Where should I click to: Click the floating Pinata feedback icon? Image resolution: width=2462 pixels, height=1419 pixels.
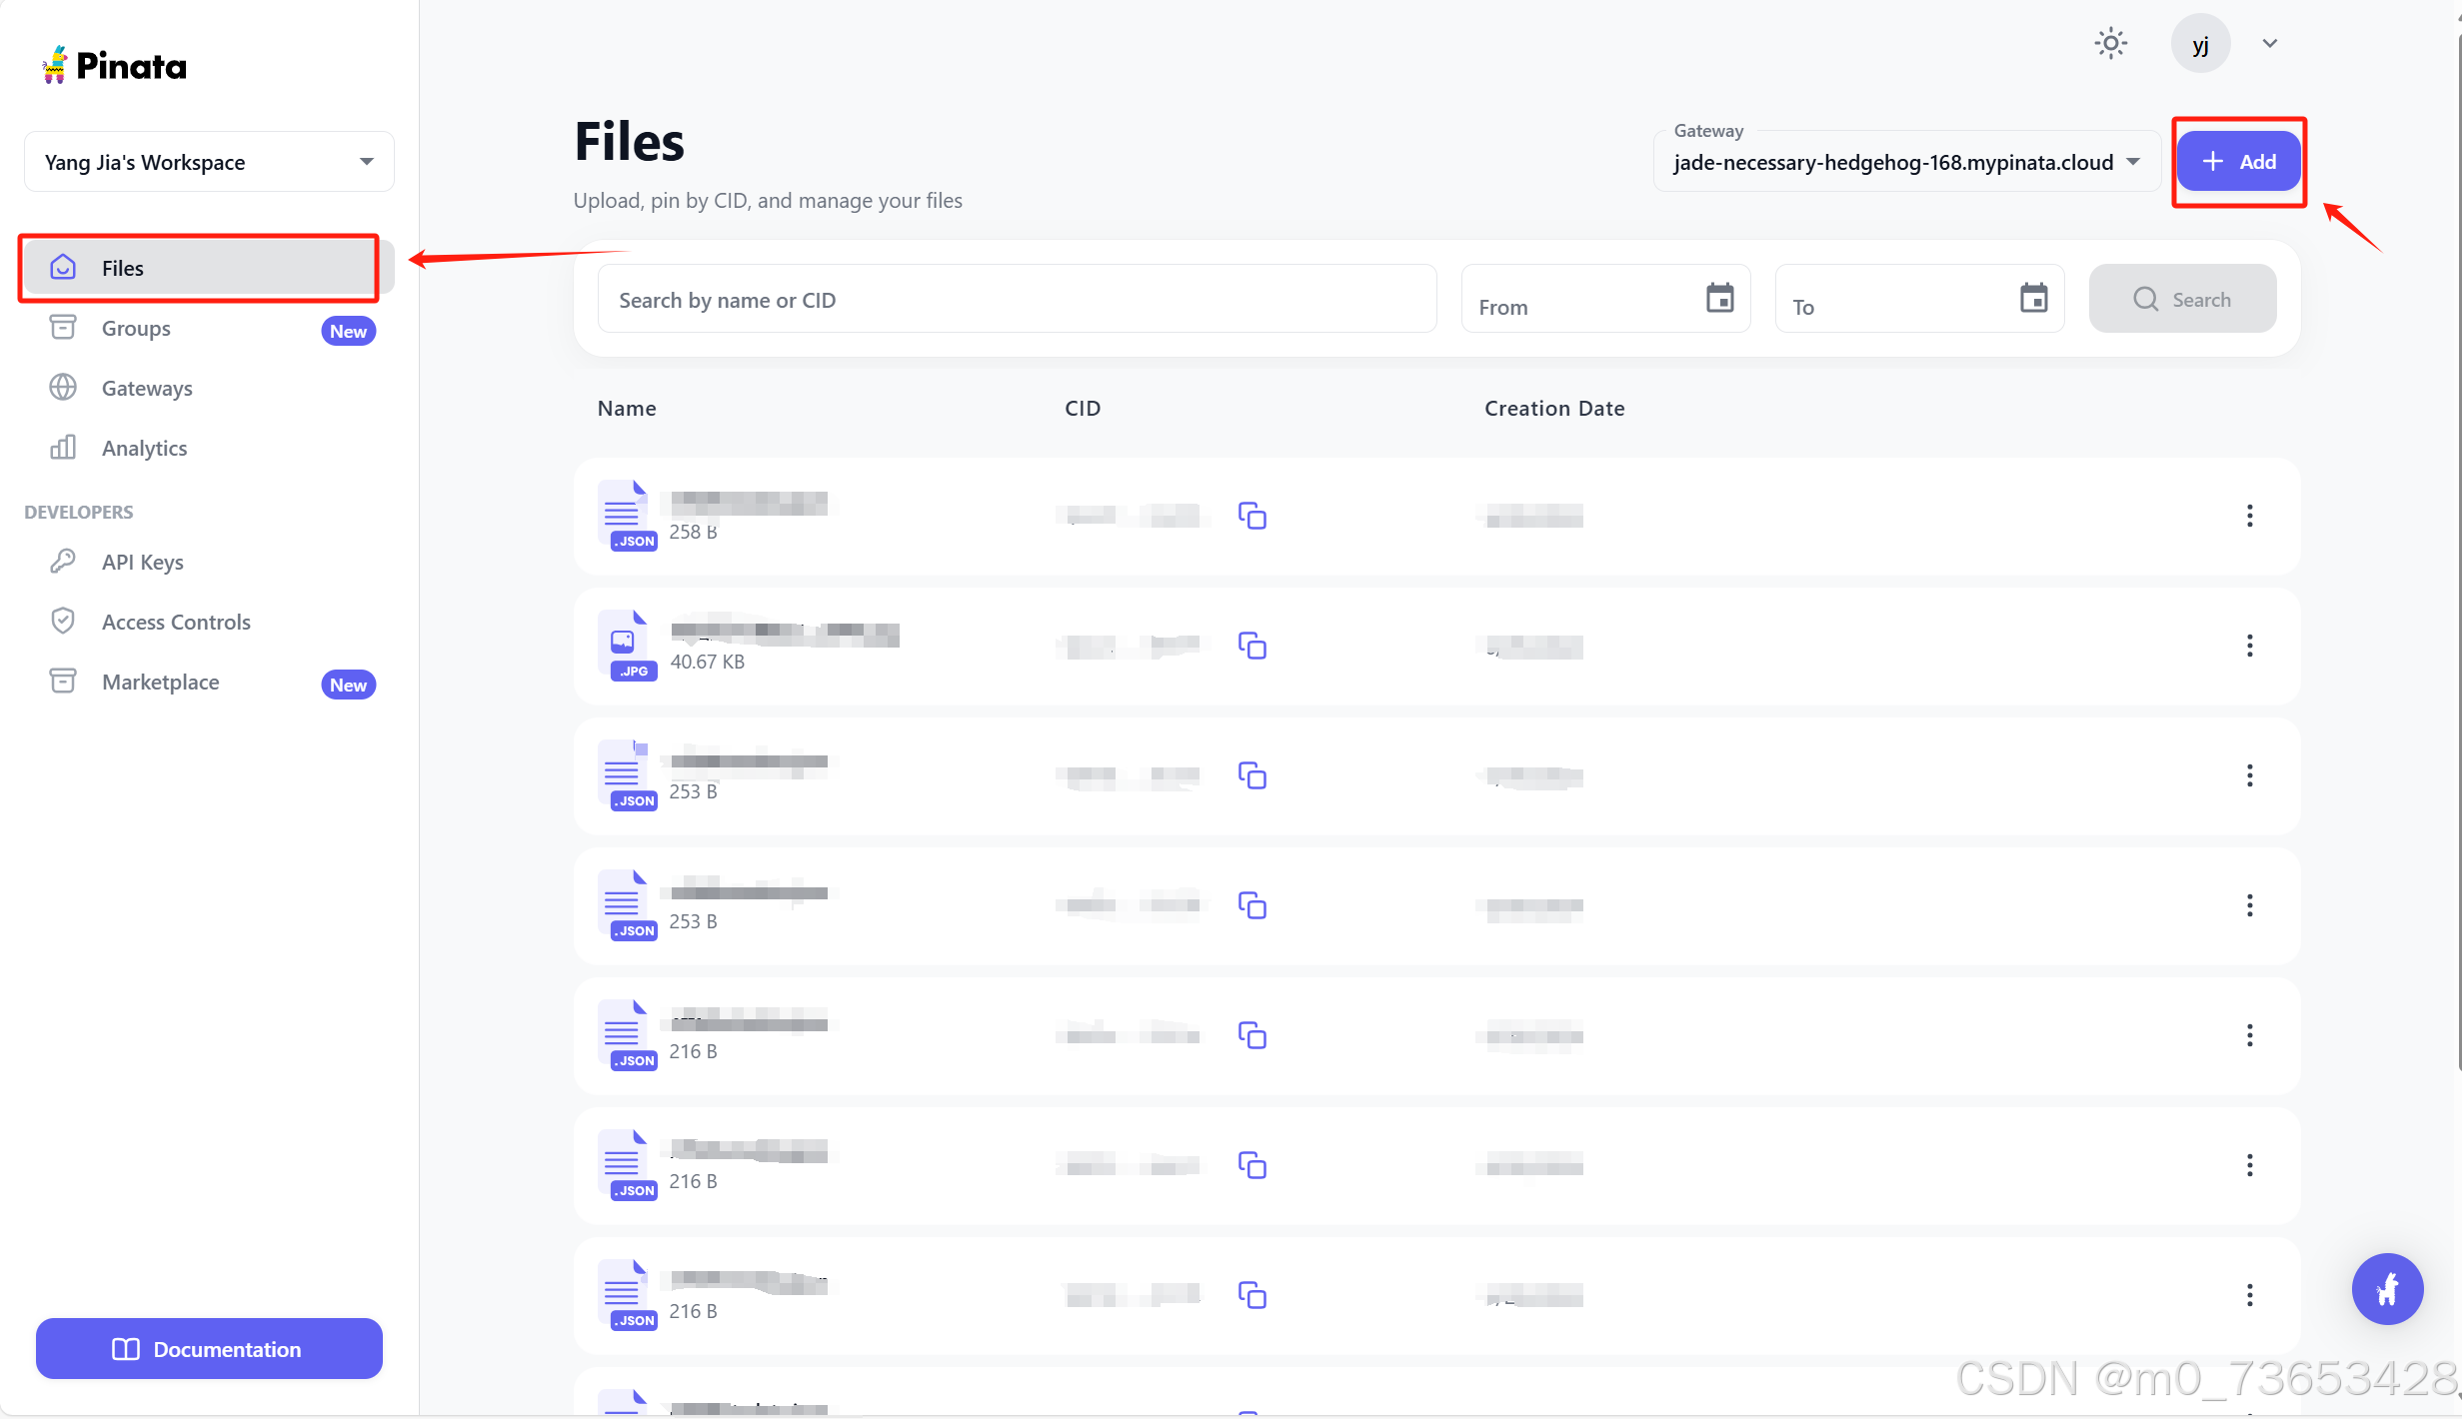(2387, 1289)
